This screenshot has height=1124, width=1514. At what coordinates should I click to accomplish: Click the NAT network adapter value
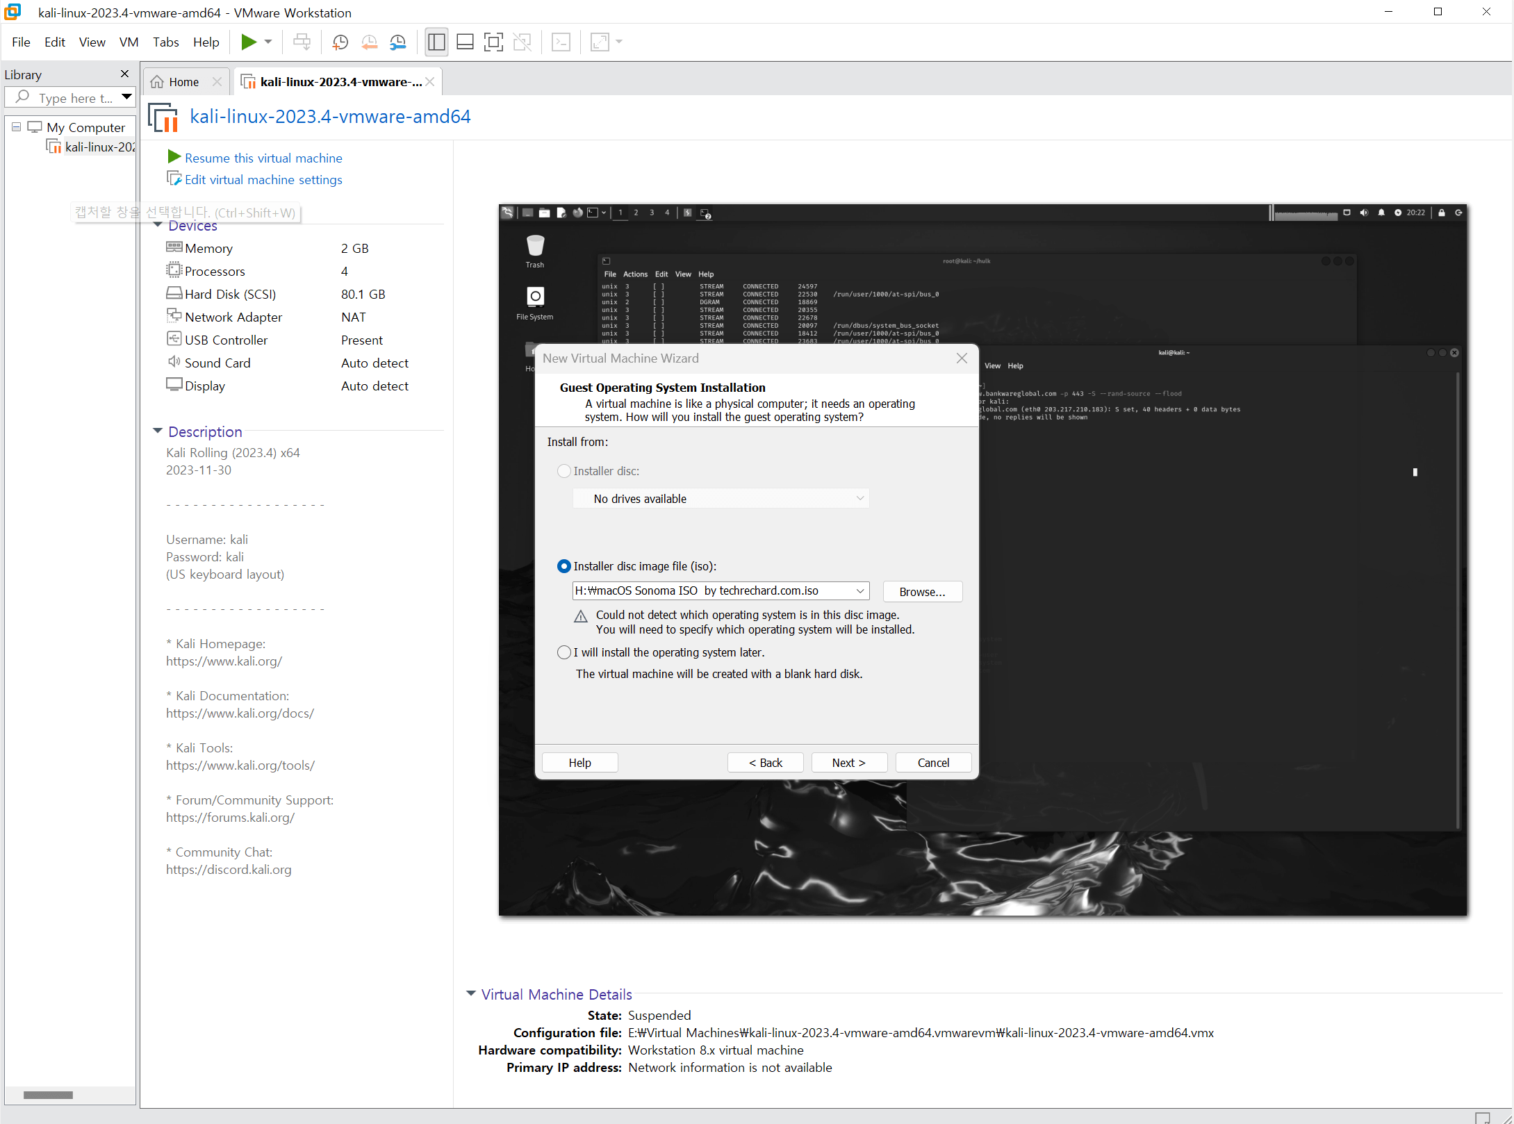(x=353, y=317)
